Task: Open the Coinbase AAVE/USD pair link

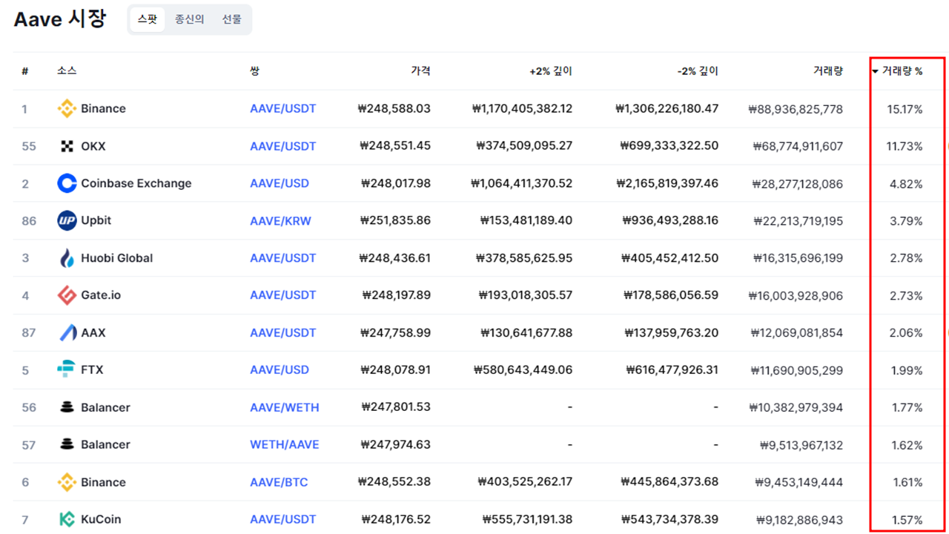Action: 280,183
